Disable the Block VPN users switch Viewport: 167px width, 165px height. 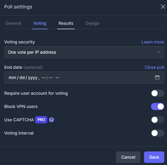click(x=158, y=106)
